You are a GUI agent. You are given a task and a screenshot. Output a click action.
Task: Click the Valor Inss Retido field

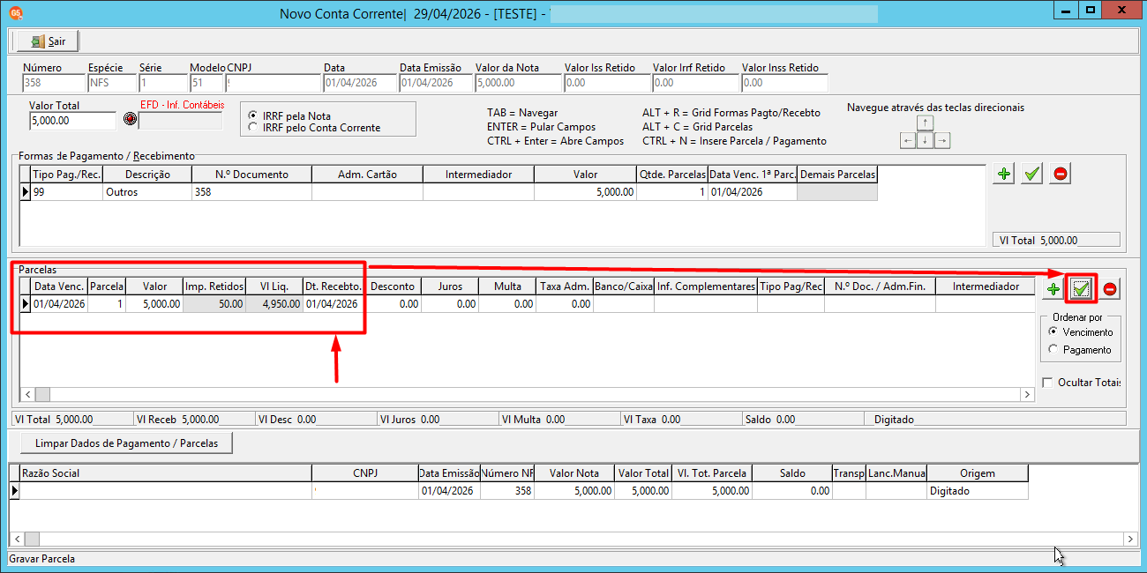(785, 83)
